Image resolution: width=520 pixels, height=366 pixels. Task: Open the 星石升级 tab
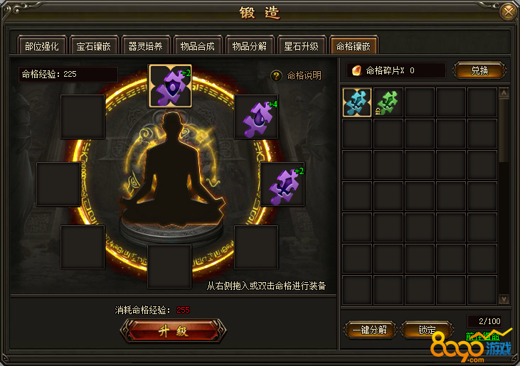coord(301,45)
